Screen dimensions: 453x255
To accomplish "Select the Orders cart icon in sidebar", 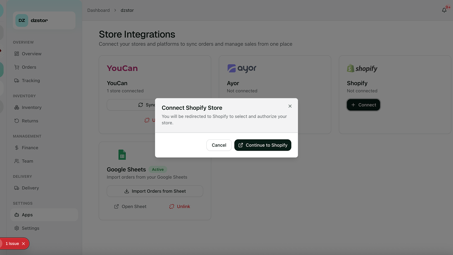I will click(17, 67).
